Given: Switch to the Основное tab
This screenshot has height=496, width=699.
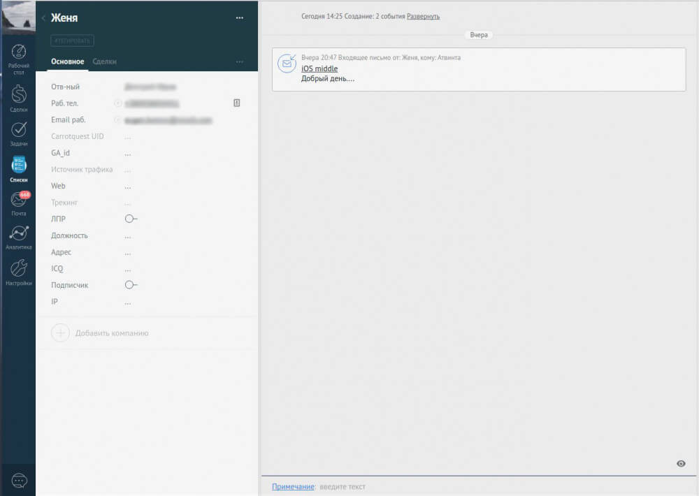Looking at the screenshot, I should pyautogui.click(x=67, y=61).
